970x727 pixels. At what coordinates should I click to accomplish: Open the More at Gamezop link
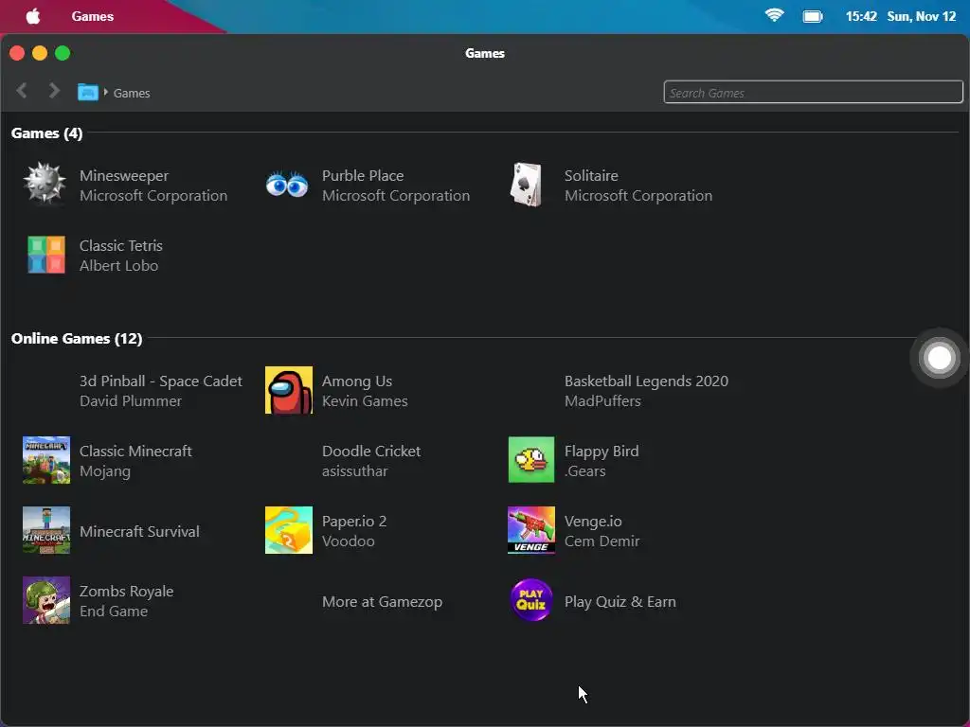[x=383, y=601]
